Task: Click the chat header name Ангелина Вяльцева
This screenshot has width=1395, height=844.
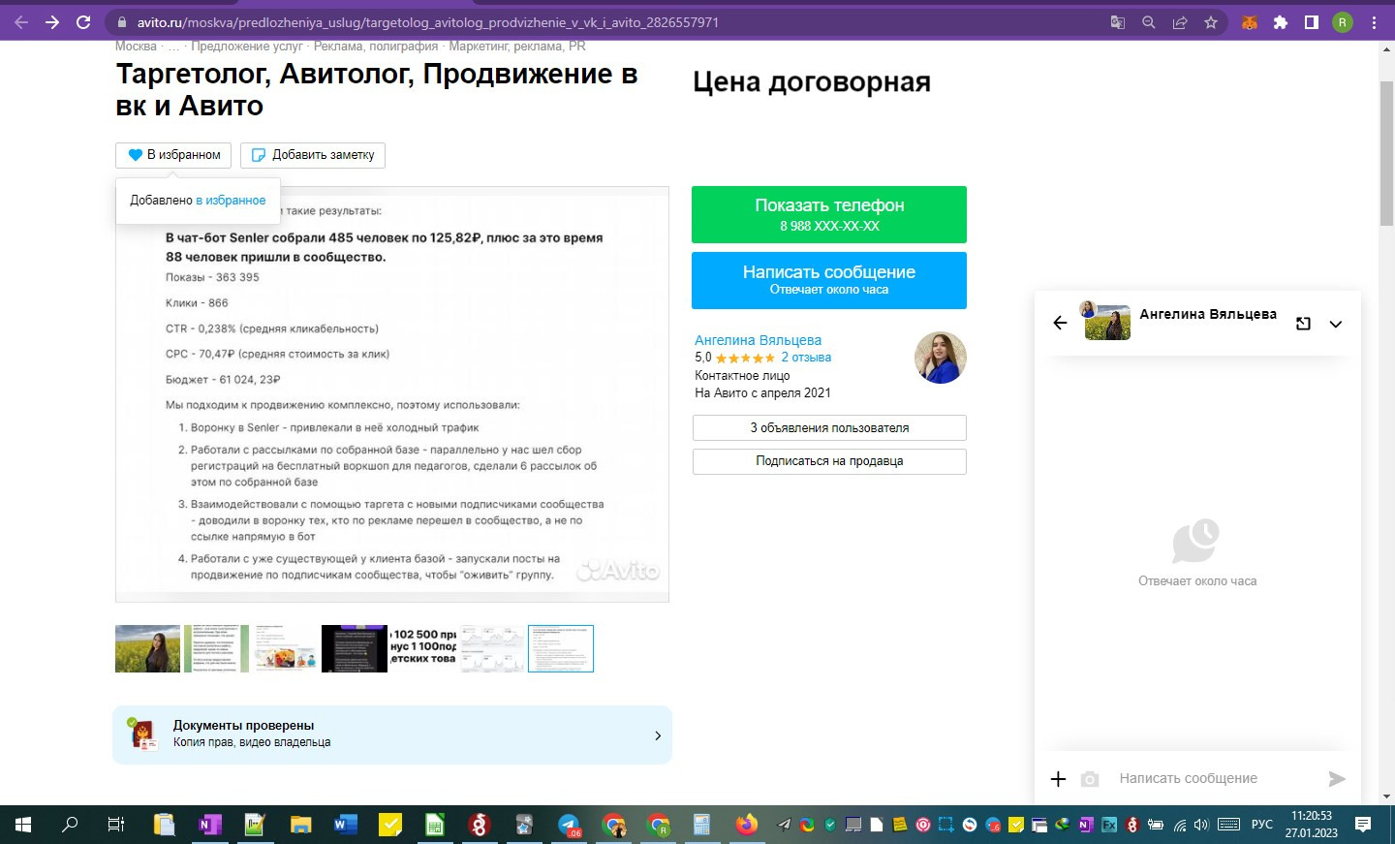Action: pyautogui.click(x=1208, y=314)
